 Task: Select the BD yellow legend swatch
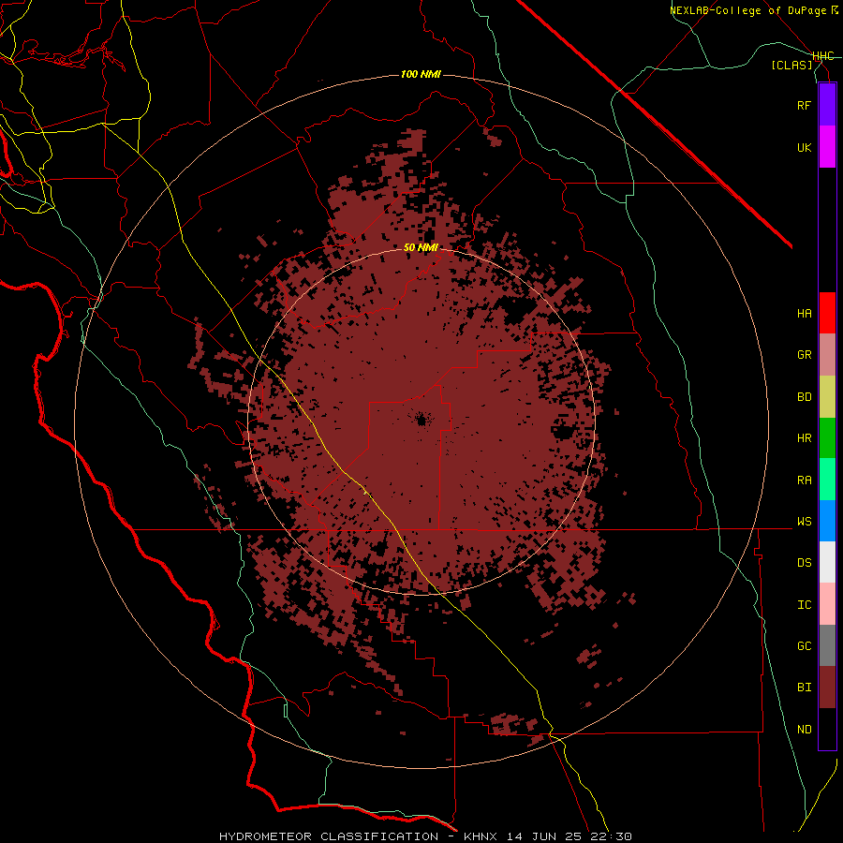(827, 397)
